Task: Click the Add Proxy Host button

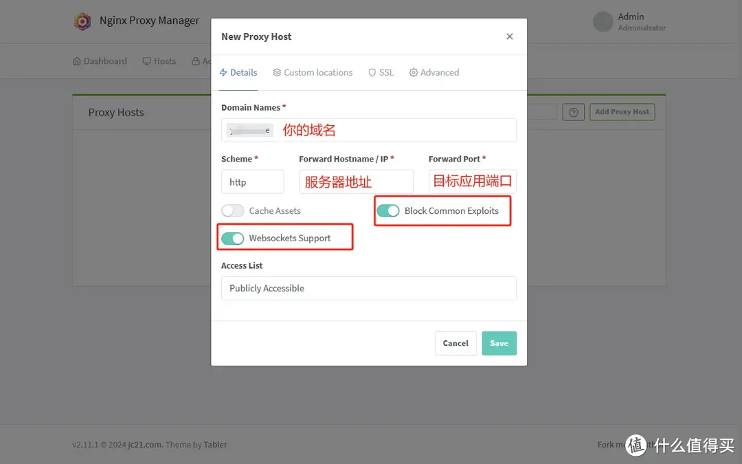Action: point(622,112)
